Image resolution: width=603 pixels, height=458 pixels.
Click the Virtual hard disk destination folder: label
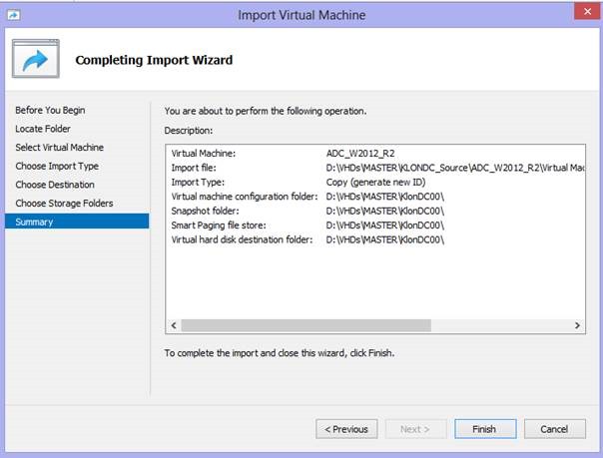tap(242, 239)
